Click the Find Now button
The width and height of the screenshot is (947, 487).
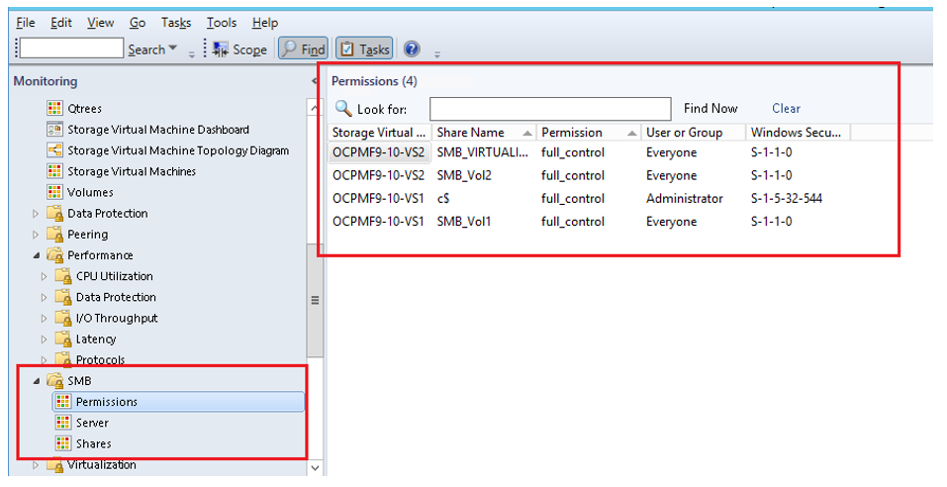[x=710, y=109]
